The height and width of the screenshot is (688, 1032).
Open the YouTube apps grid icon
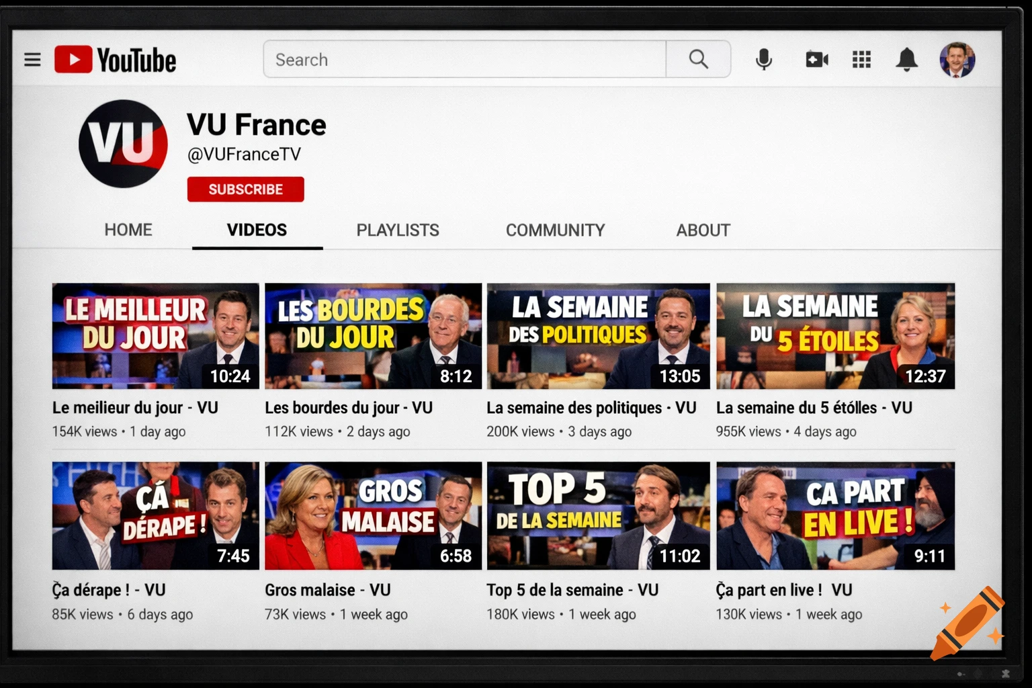pos(861,60)
